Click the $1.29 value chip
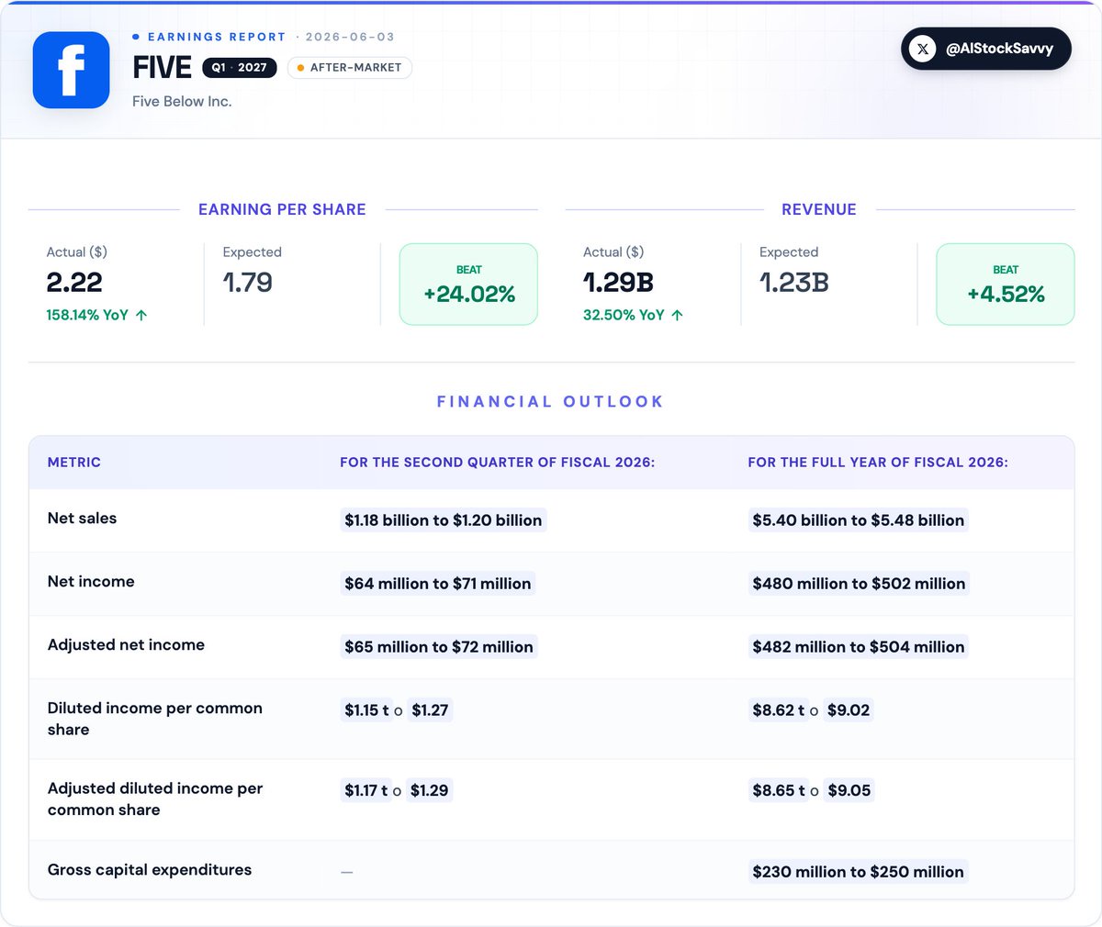The image size is (1102, 927). pyautogui.click(x=430, y=791)
